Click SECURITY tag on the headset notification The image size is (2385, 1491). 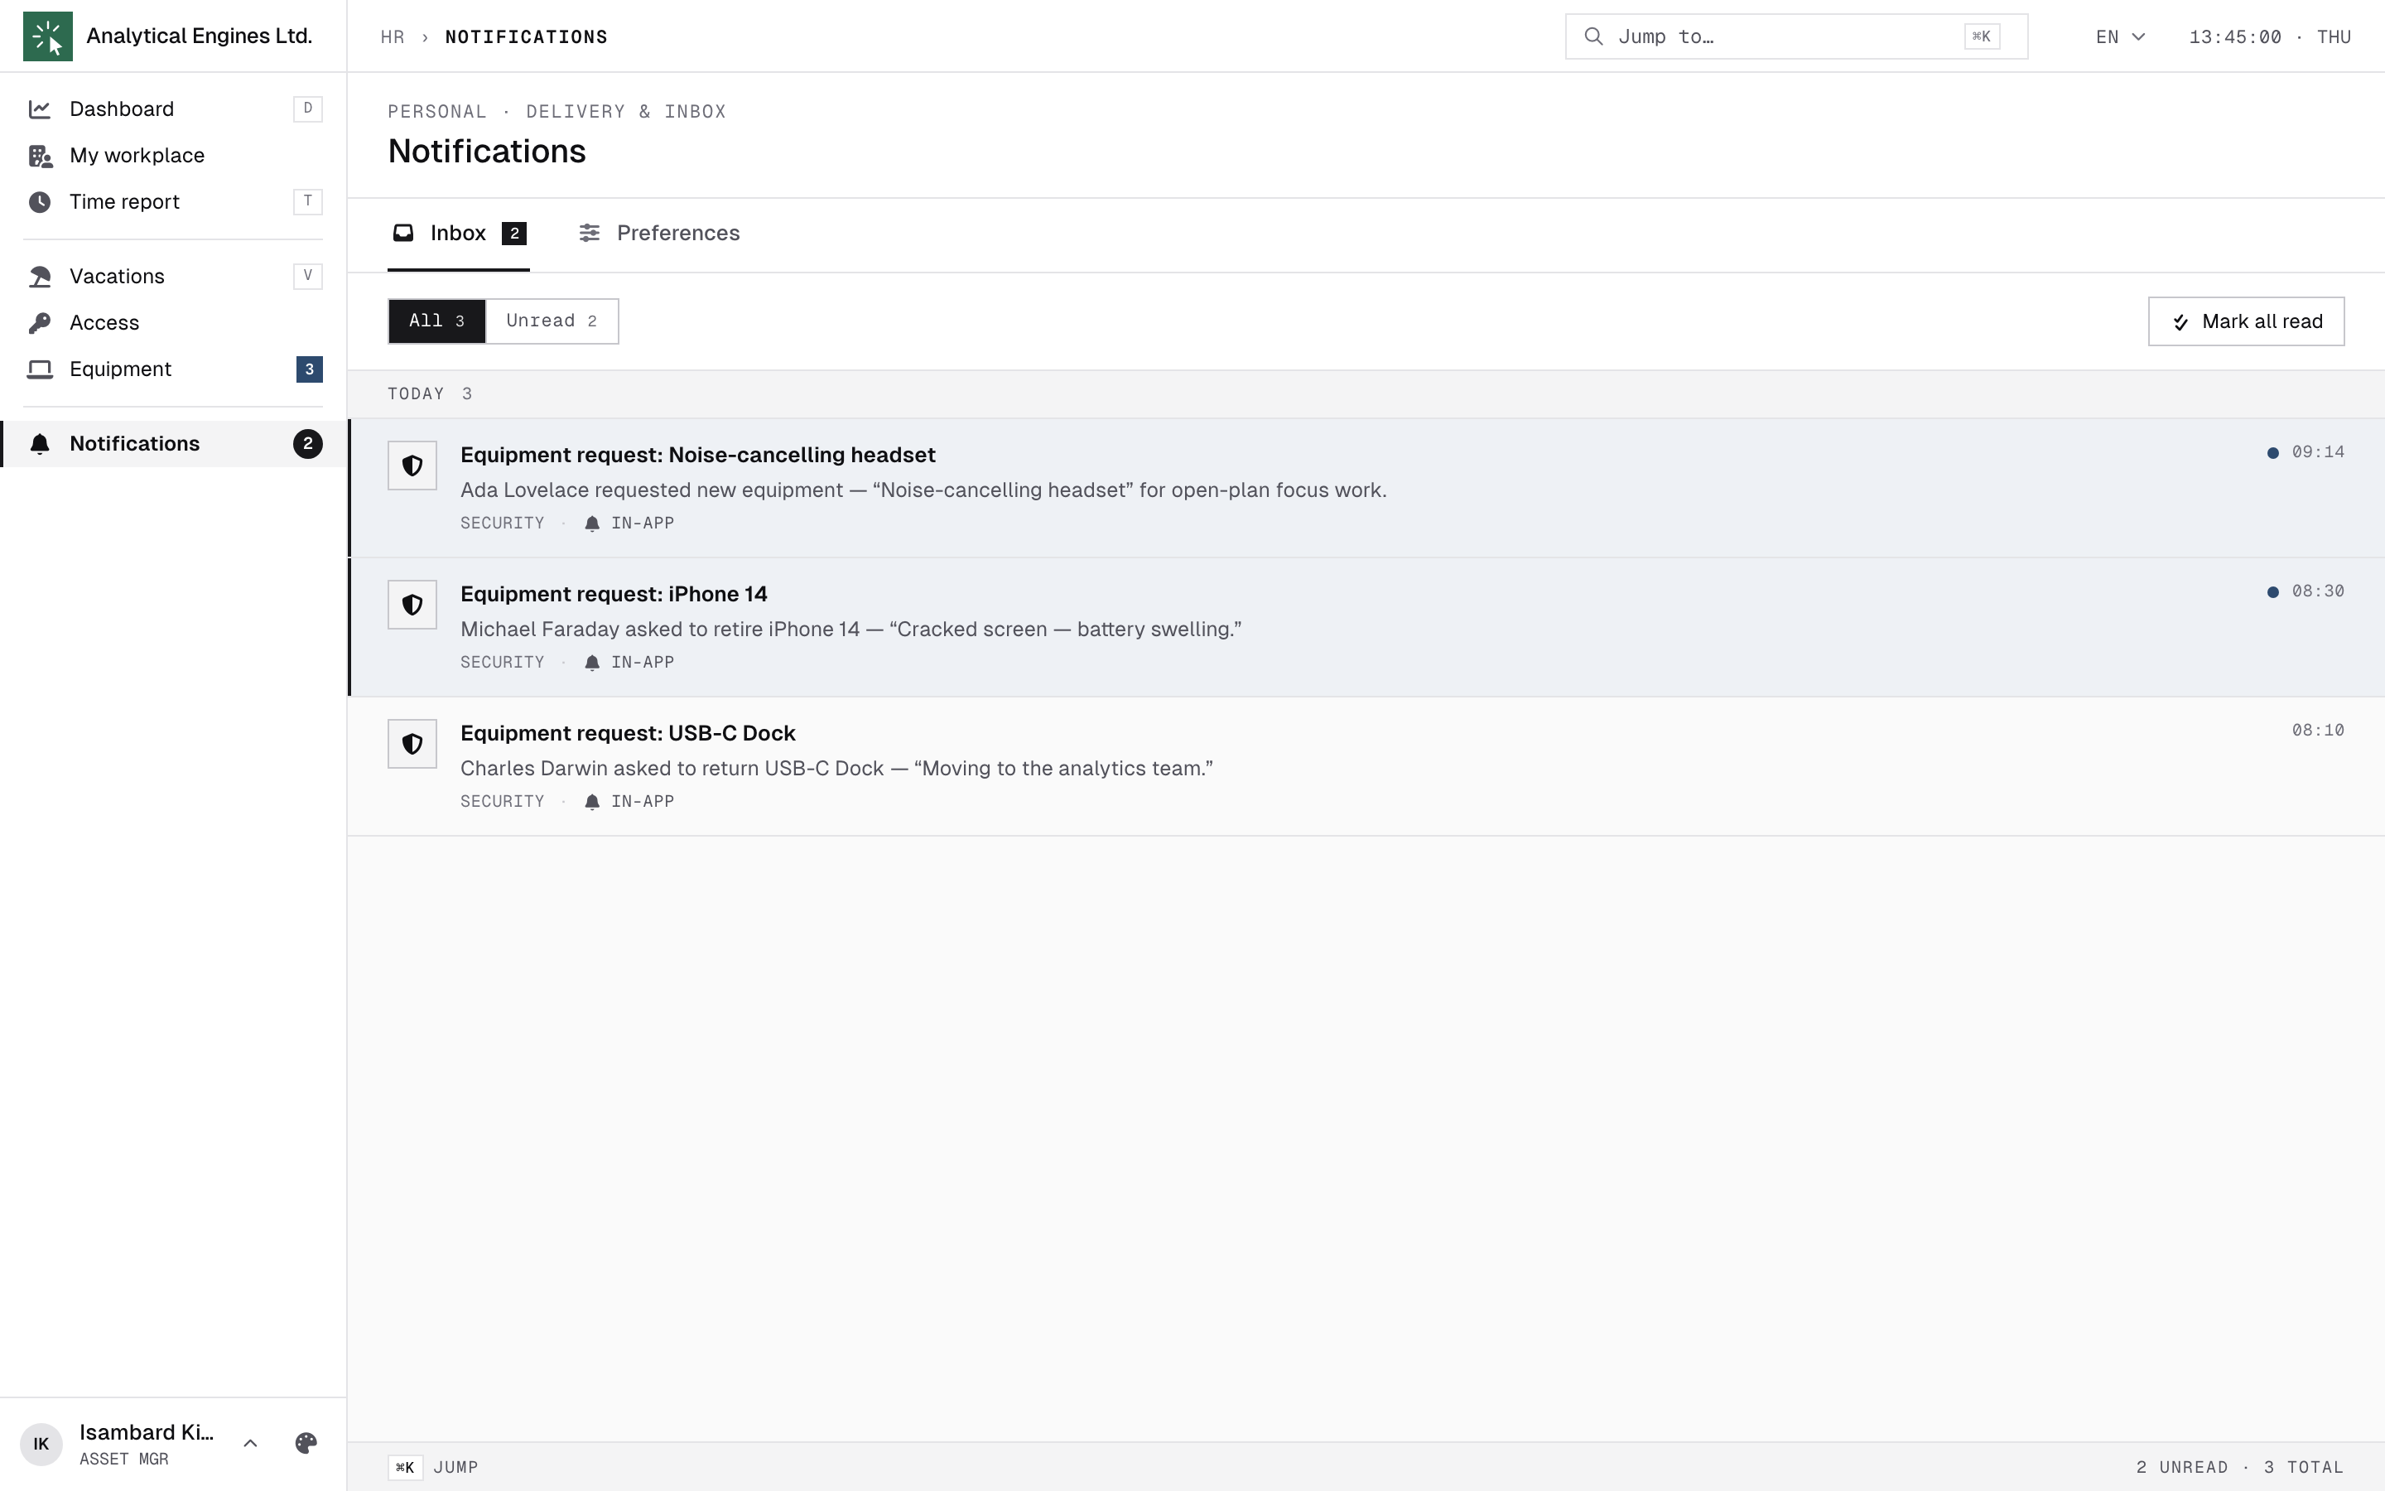coord(503,524)
